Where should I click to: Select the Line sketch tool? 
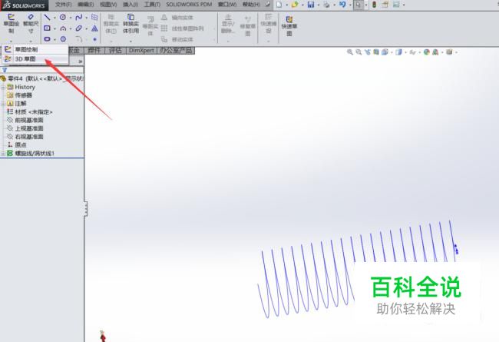47,18
